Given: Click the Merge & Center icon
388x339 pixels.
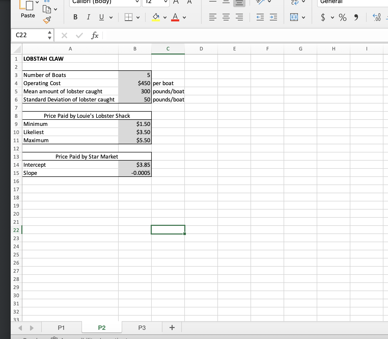Looking at the screenshot, I should 294,17.
